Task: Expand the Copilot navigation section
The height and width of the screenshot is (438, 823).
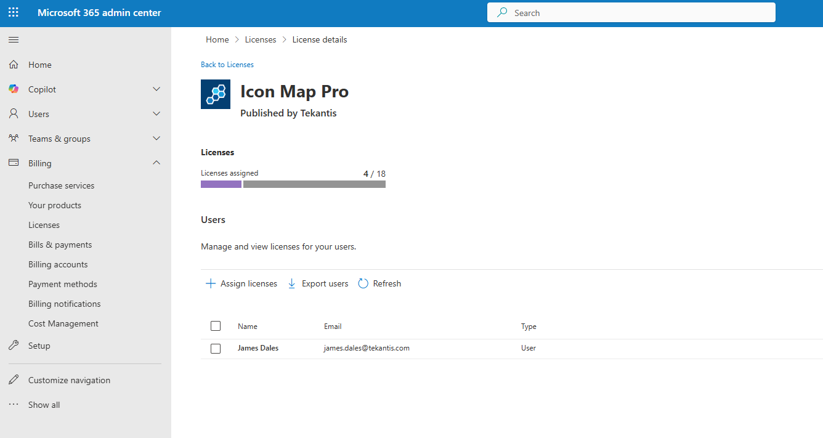Action: click(156, 89)
